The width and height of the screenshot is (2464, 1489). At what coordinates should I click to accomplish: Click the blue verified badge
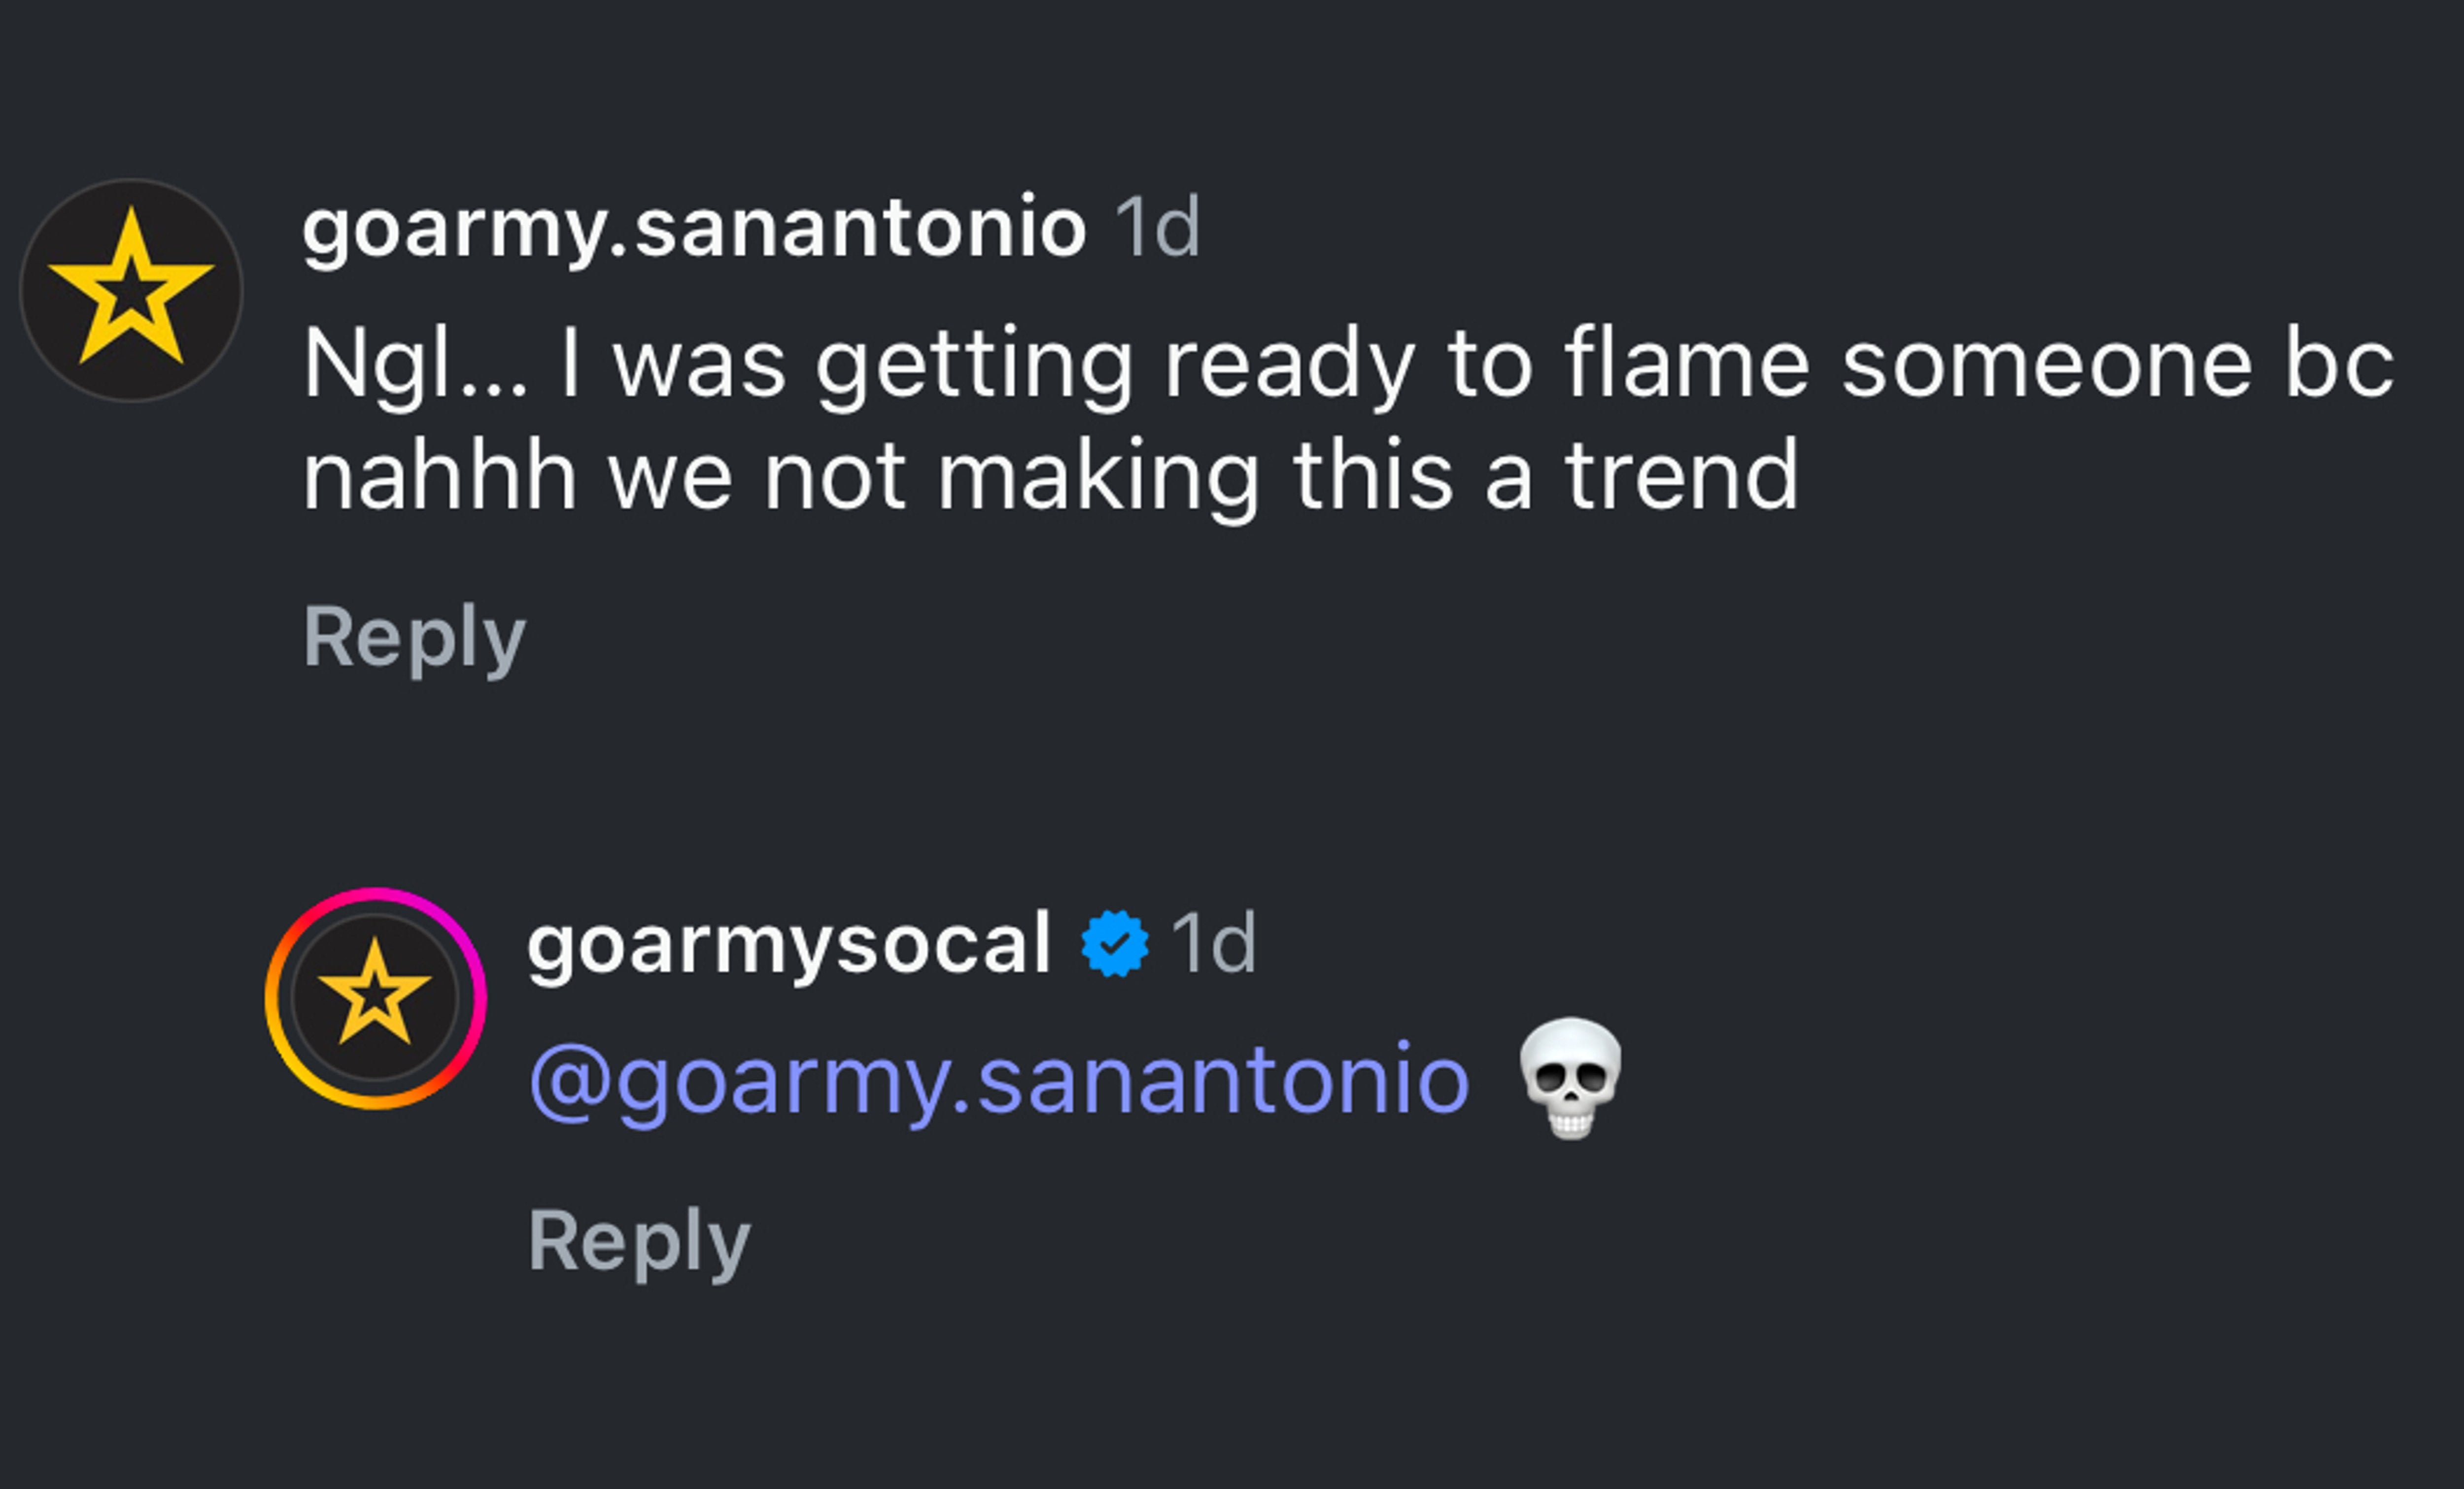(1114, 942)
